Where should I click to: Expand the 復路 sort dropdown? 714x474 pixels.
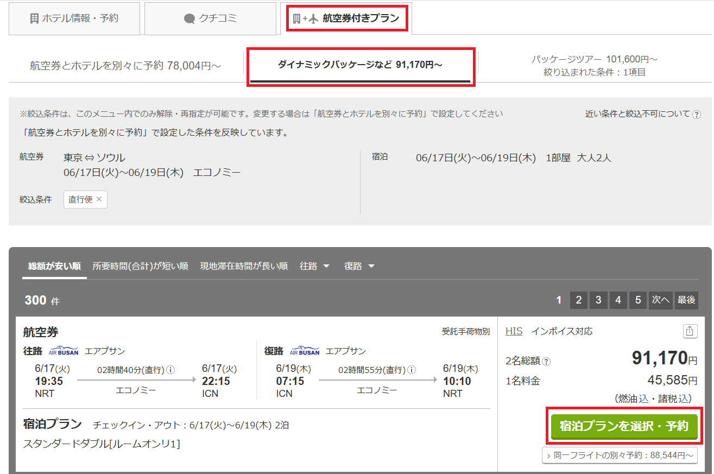[359, 266]
